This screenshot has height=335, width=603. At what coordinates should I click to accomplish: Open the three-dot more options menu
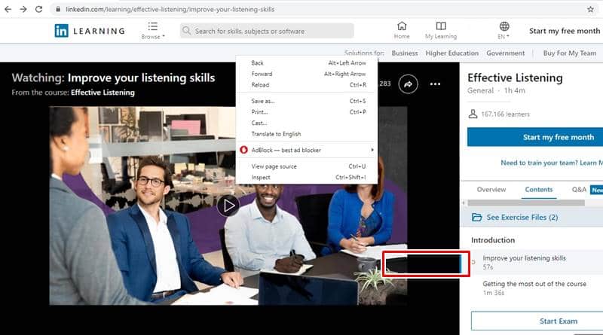435,84
